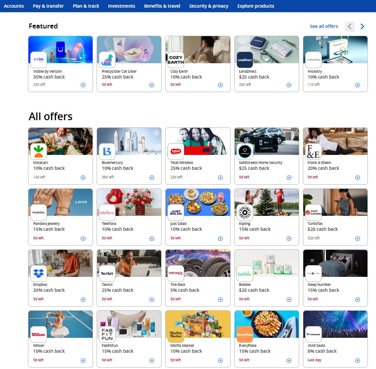Add the LensDirect offer plus icon
Image resolution: width=376 pixels, height=369 pixels.
(x=289, y=85)
